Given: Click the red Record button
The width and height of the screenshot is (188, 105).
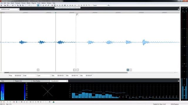Looking at the screenshot, I should tap(52, 5).
